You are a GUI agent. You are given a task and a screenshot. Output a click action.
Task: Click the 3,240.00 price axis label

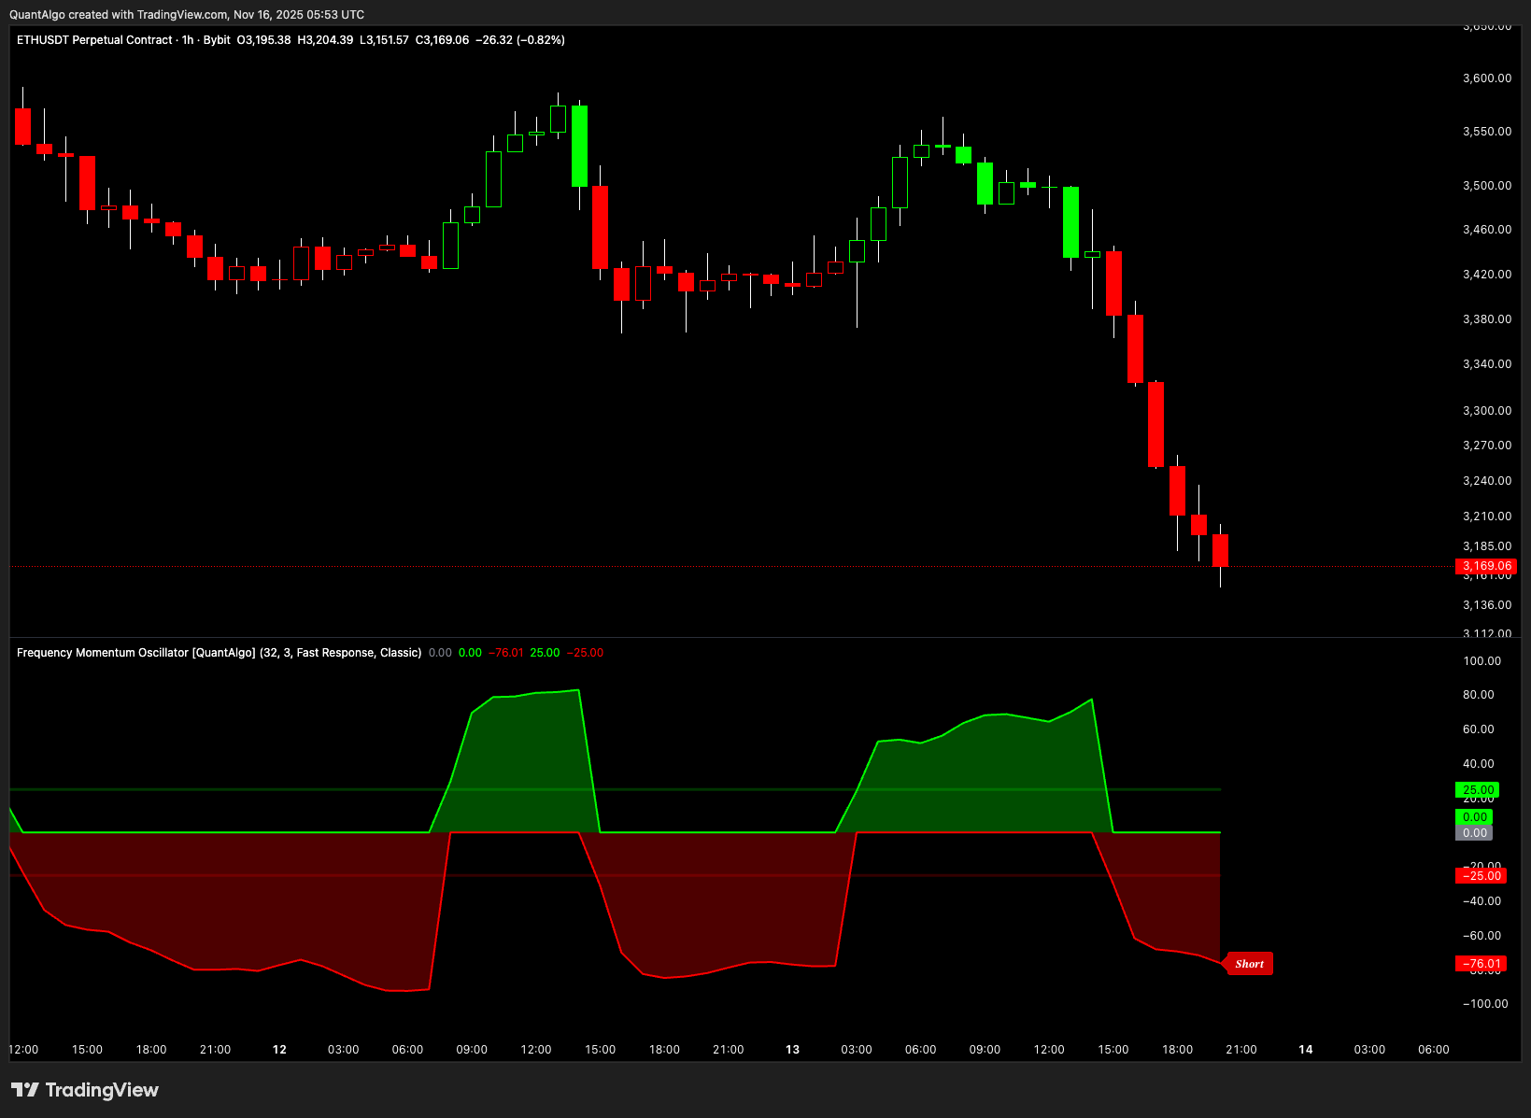click(1487, 481)
